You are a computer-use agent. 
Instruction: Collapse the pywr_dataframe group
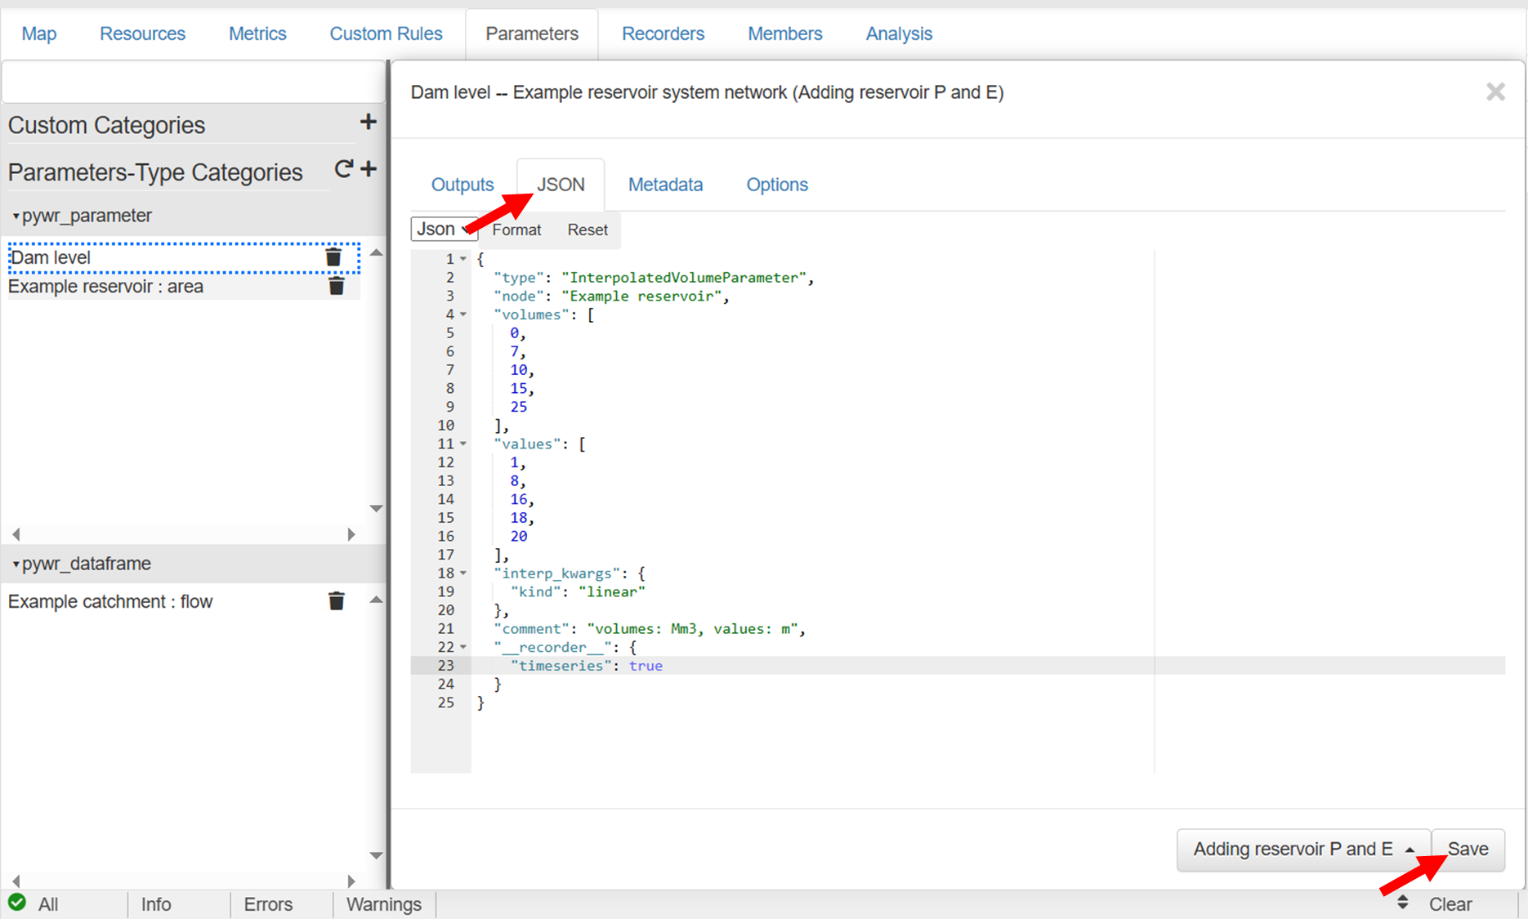click(x=16, y=564)
